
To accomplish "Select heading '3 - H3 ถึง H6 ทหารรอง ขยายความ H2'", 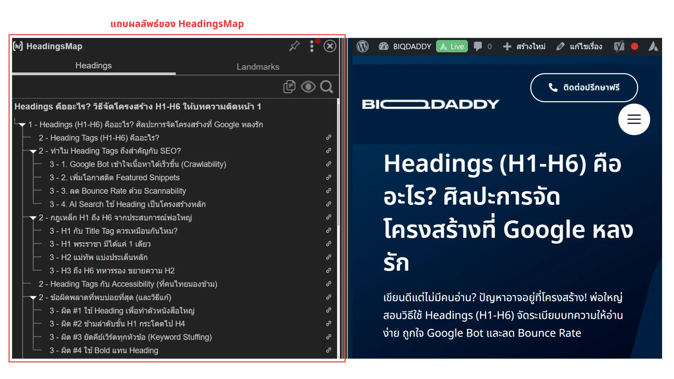I will 112,271.
